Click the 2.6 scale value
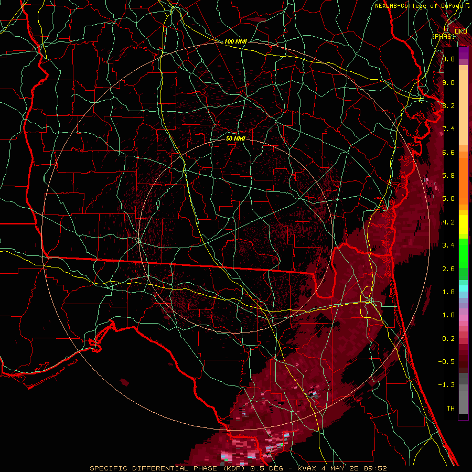This screenshot has height=472, width=472. click(x=448, y=269)
